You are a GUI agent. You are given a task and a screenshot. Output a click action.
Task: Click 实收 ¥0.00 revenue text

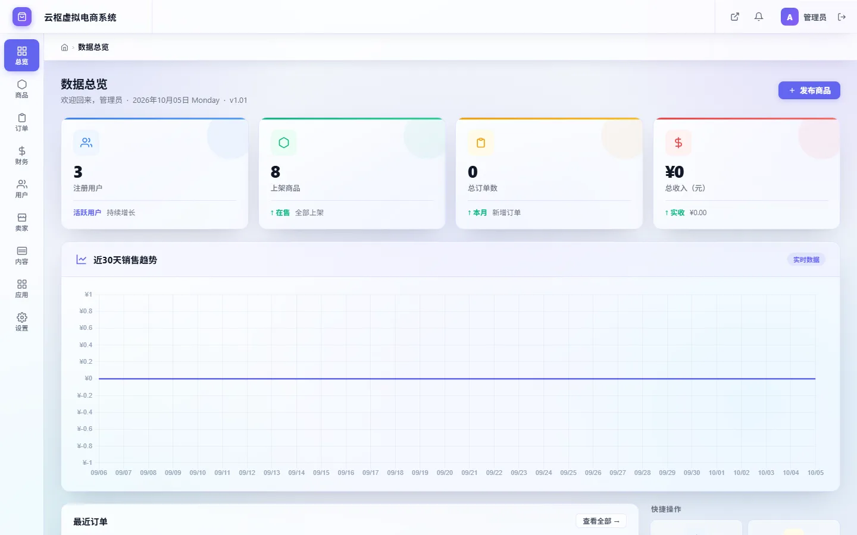pos(686,213)
